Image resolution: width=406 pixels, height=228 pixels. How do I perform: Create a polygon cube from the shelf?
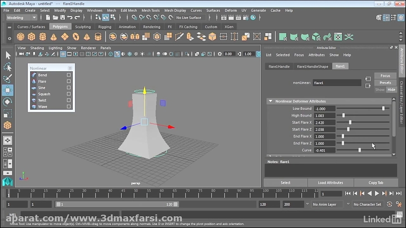pyautogui.click(x=32, y=36)
